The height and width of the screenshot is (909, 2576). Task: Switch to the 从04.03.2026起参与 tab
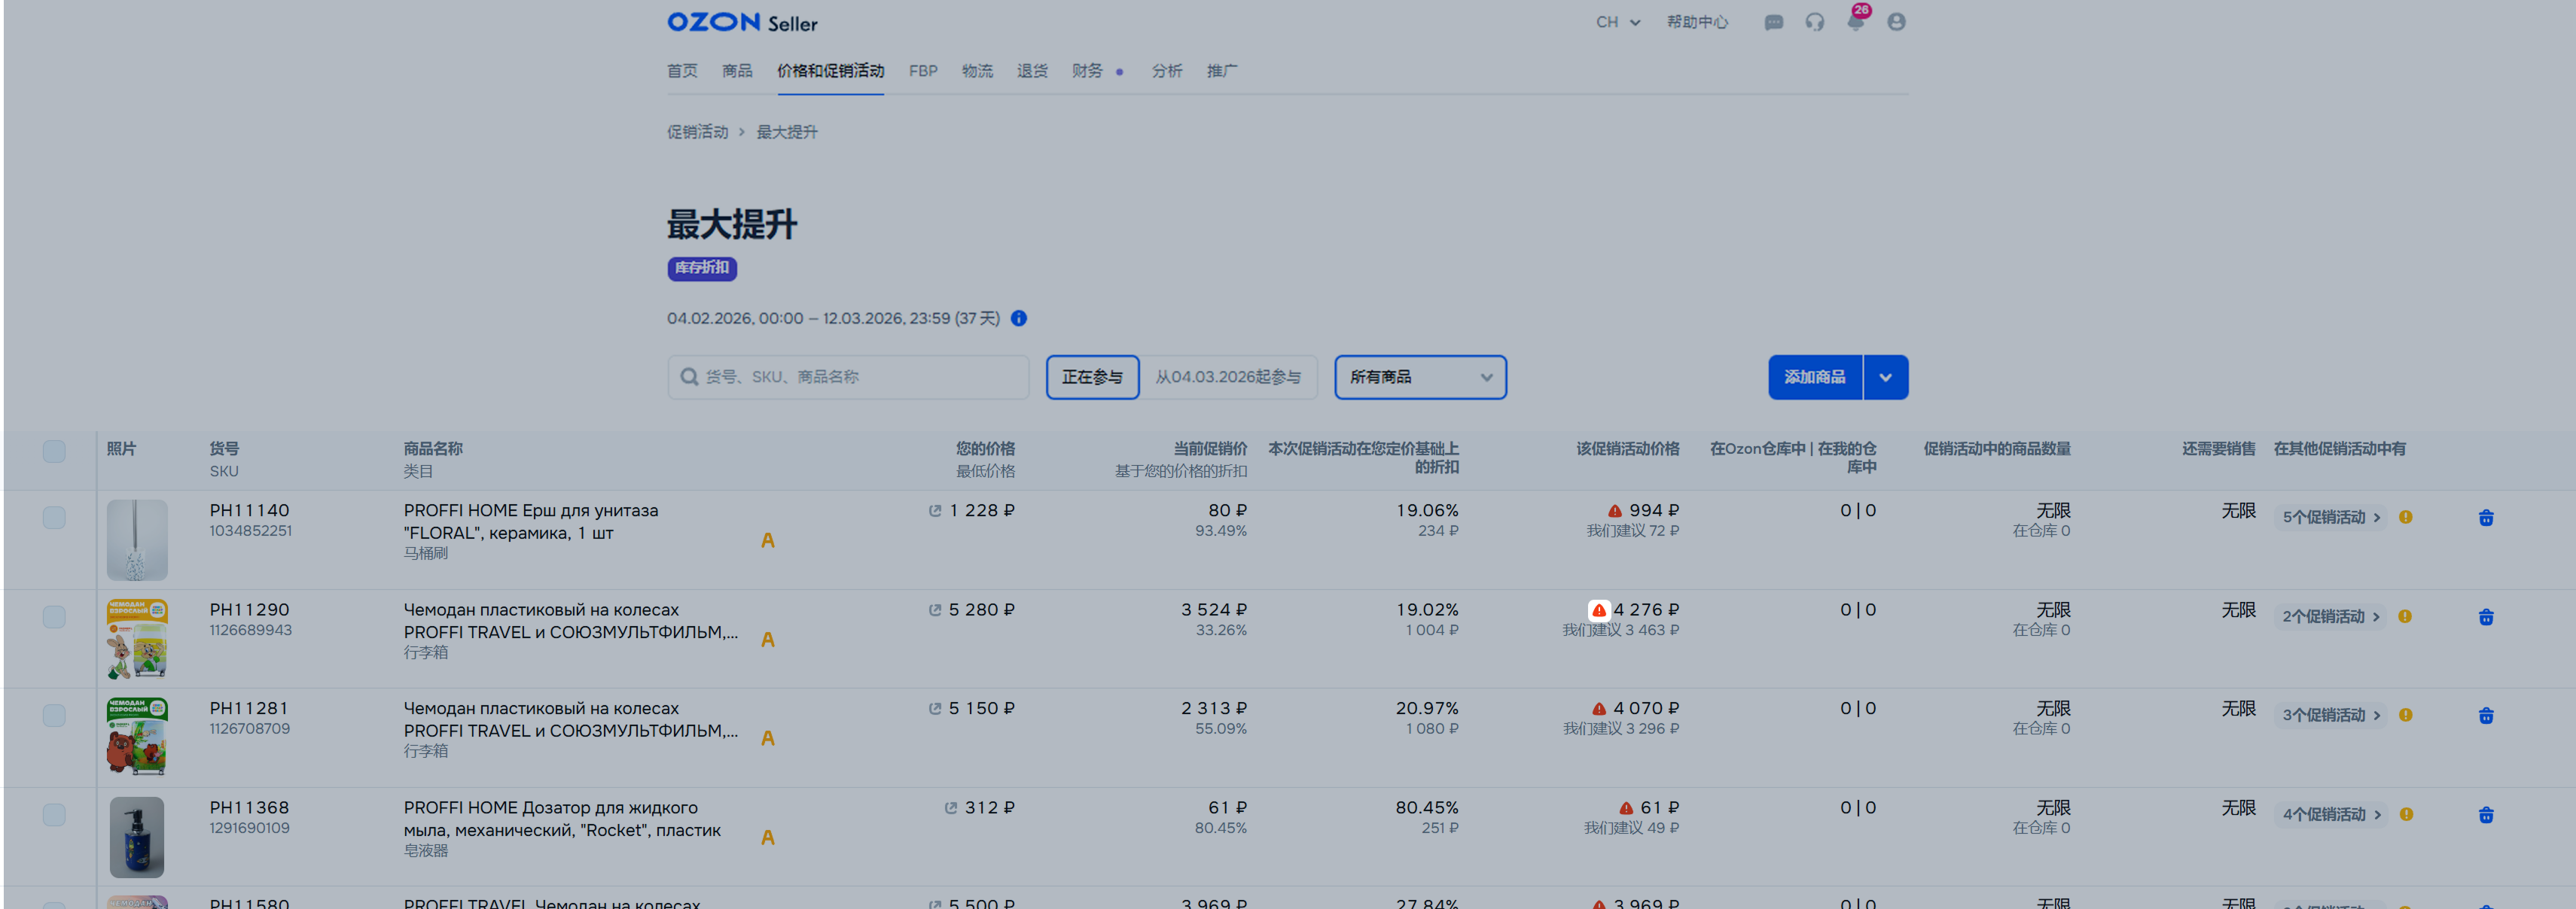tap(1228, 378)
